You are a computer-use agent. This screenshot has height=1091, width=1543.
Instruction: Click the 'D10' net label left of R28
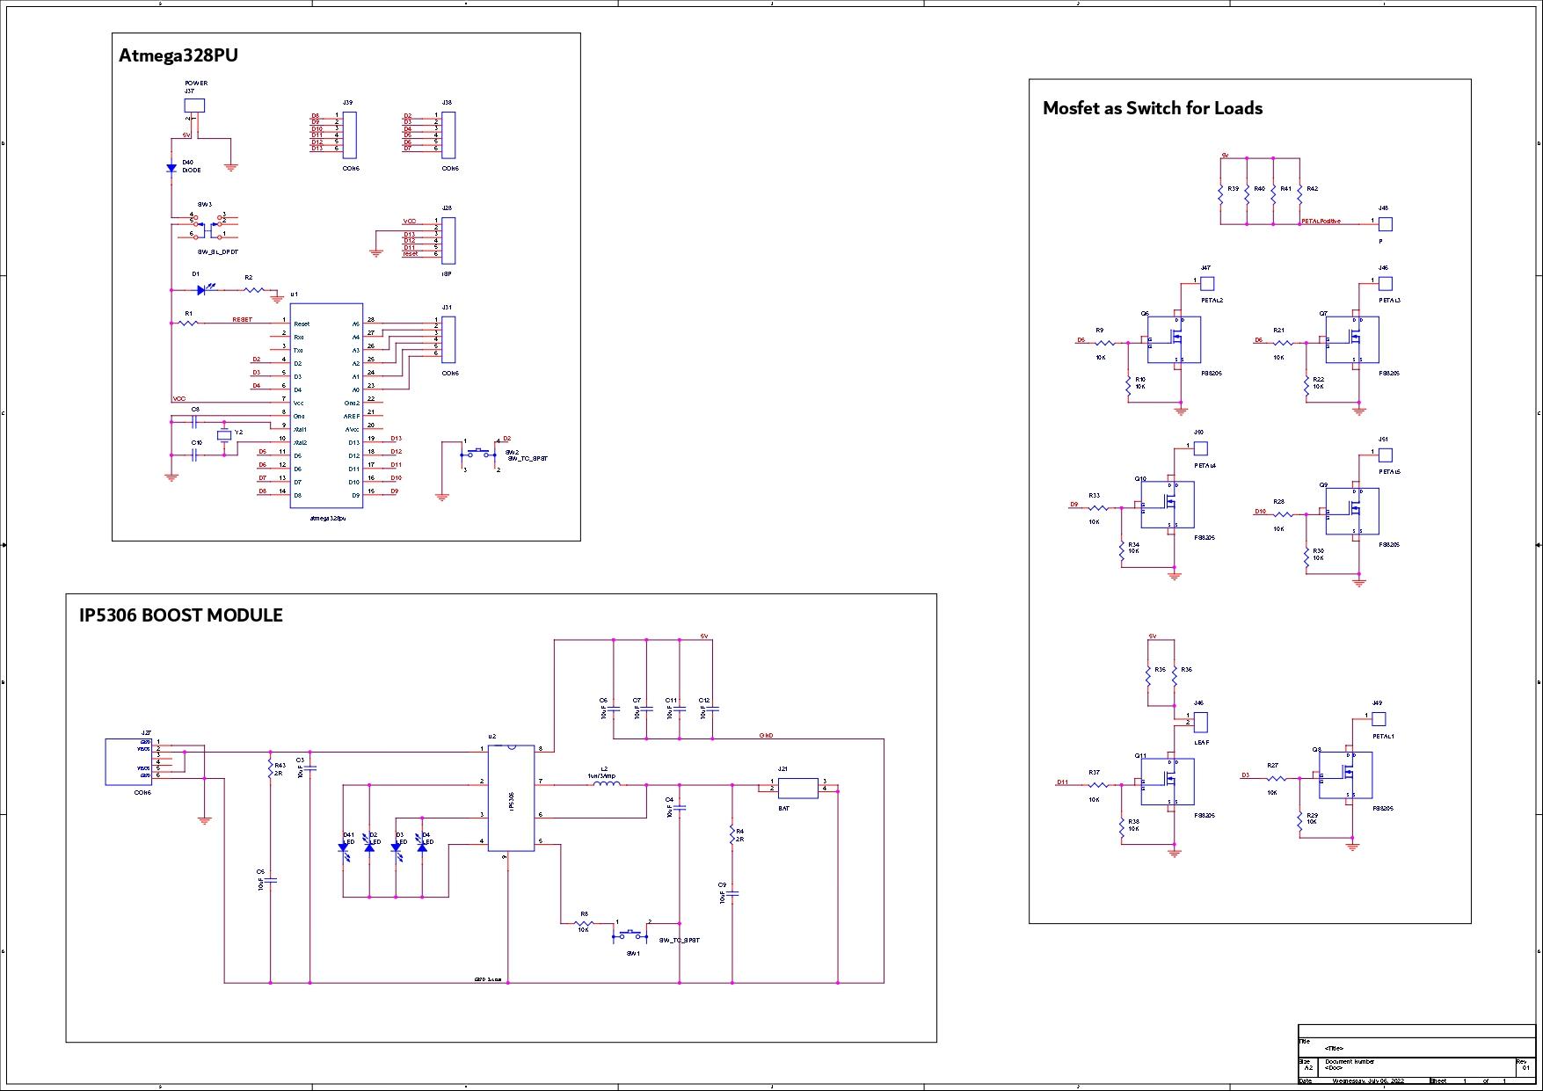(x=1261, y=511)
